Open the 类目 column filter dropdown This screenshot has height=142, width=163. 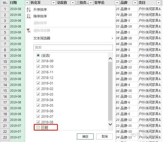point(159,3)
